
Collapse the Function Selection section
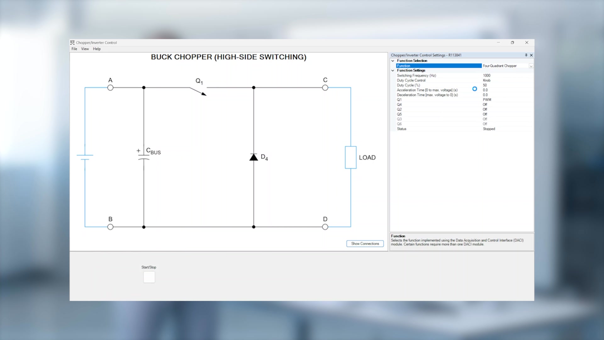point(393,61)
